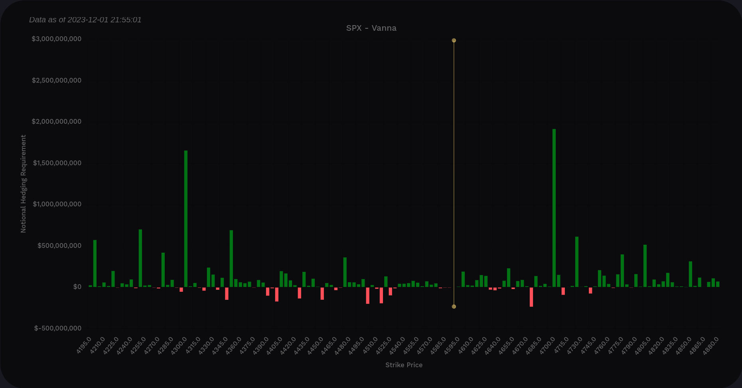Click the 4510.0 strike label
742x388 pixels.
(x=370, y=346)
